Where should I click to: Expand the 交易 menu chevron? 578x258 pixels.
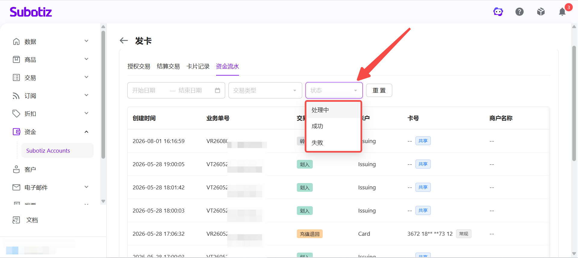point(86,77)
